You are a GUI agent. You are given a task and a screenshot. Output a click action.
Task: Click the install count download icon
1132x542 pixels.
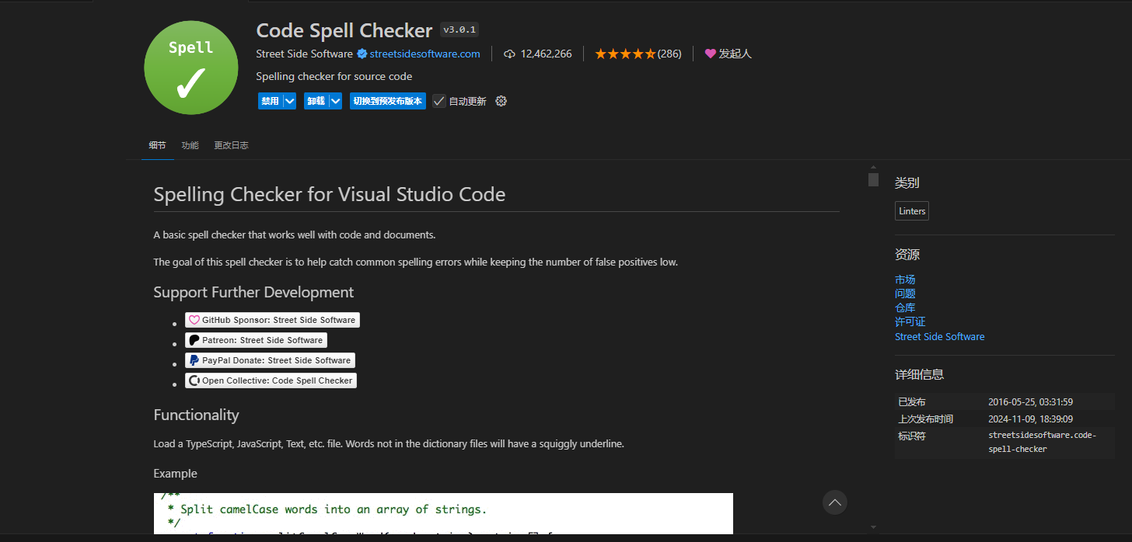pyautogui.click(x=509, y=54)
